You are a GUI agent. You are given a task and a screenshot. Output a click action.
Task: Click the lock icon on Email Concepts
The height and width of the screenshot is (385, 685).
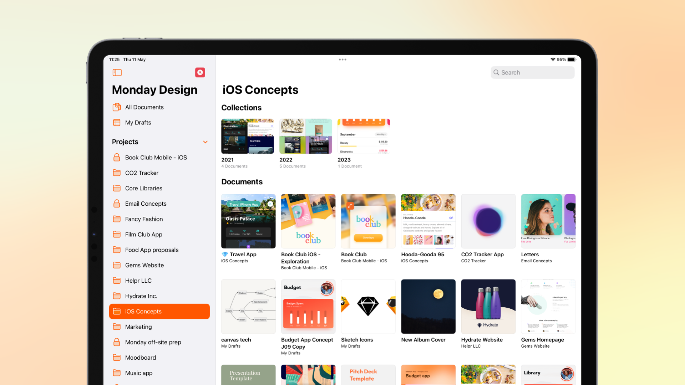click(117, 204)
